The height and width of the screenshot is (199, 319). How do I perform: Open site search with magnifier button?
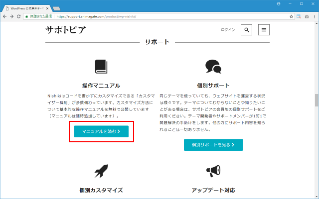(x=246, y=30)
